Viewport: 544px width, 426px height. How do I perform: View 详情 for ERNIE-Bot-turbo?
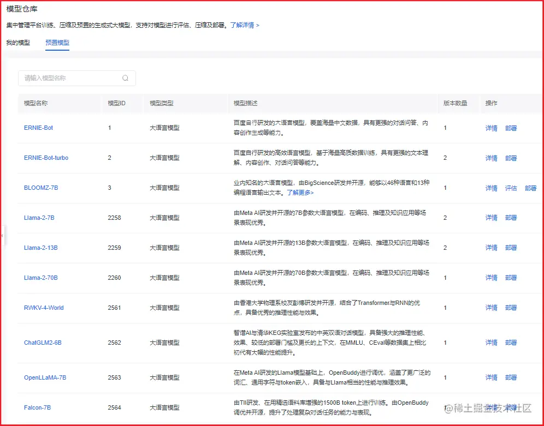[x=491, y=158]
